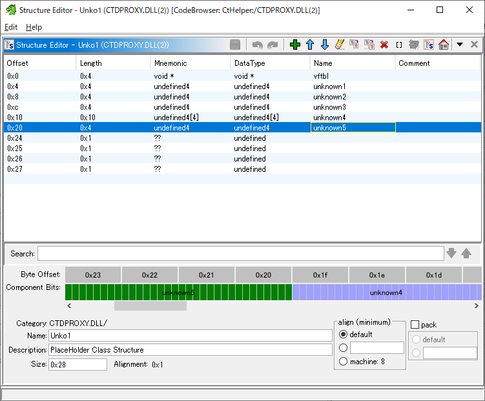Move component down with blue arrow
485x401 pixels.
[324, 45]
